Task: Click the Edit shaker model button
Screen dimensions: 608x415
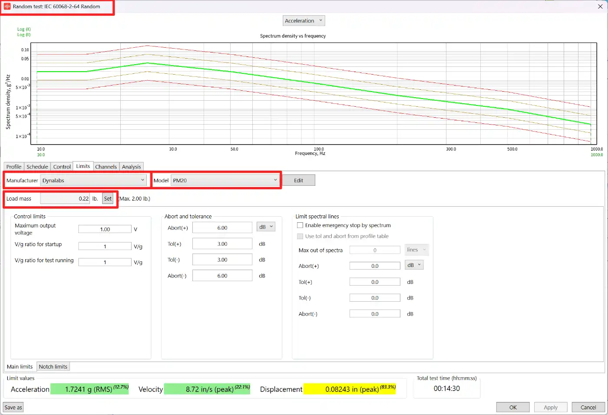Action: 298,181
